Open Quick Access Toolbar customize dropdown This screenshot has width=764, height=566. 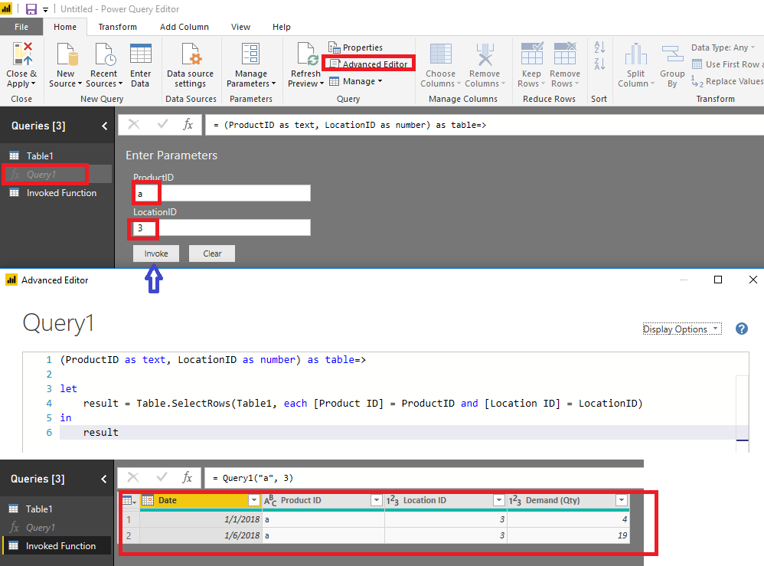point(45,9)
